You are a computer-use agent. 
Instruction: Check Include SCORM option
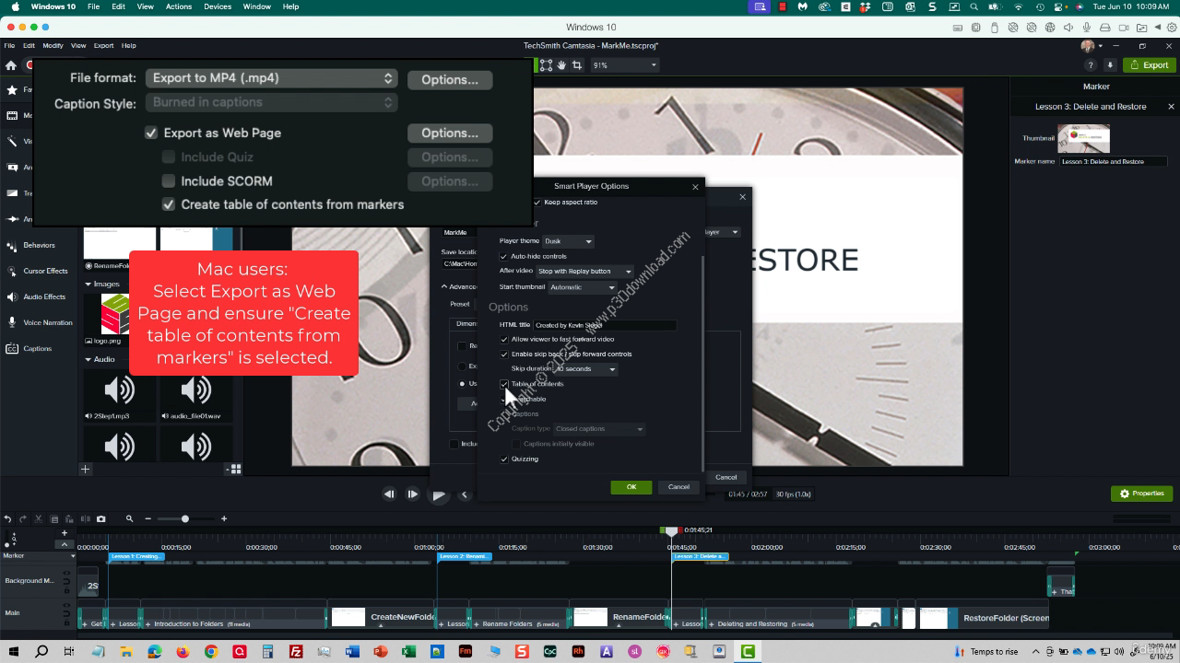point(169,181)
